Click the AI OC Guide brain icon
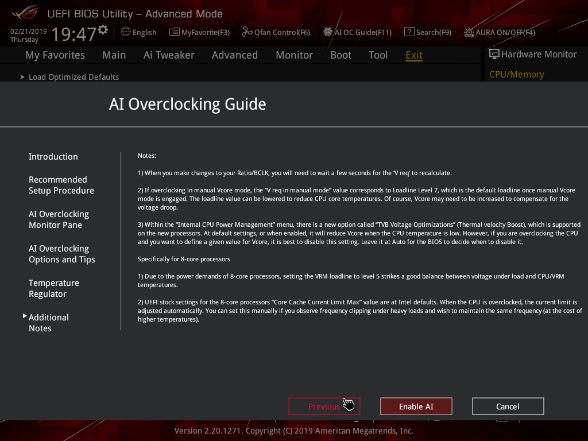The height and width of the screenshot is (441, 588). pos(328,32)
